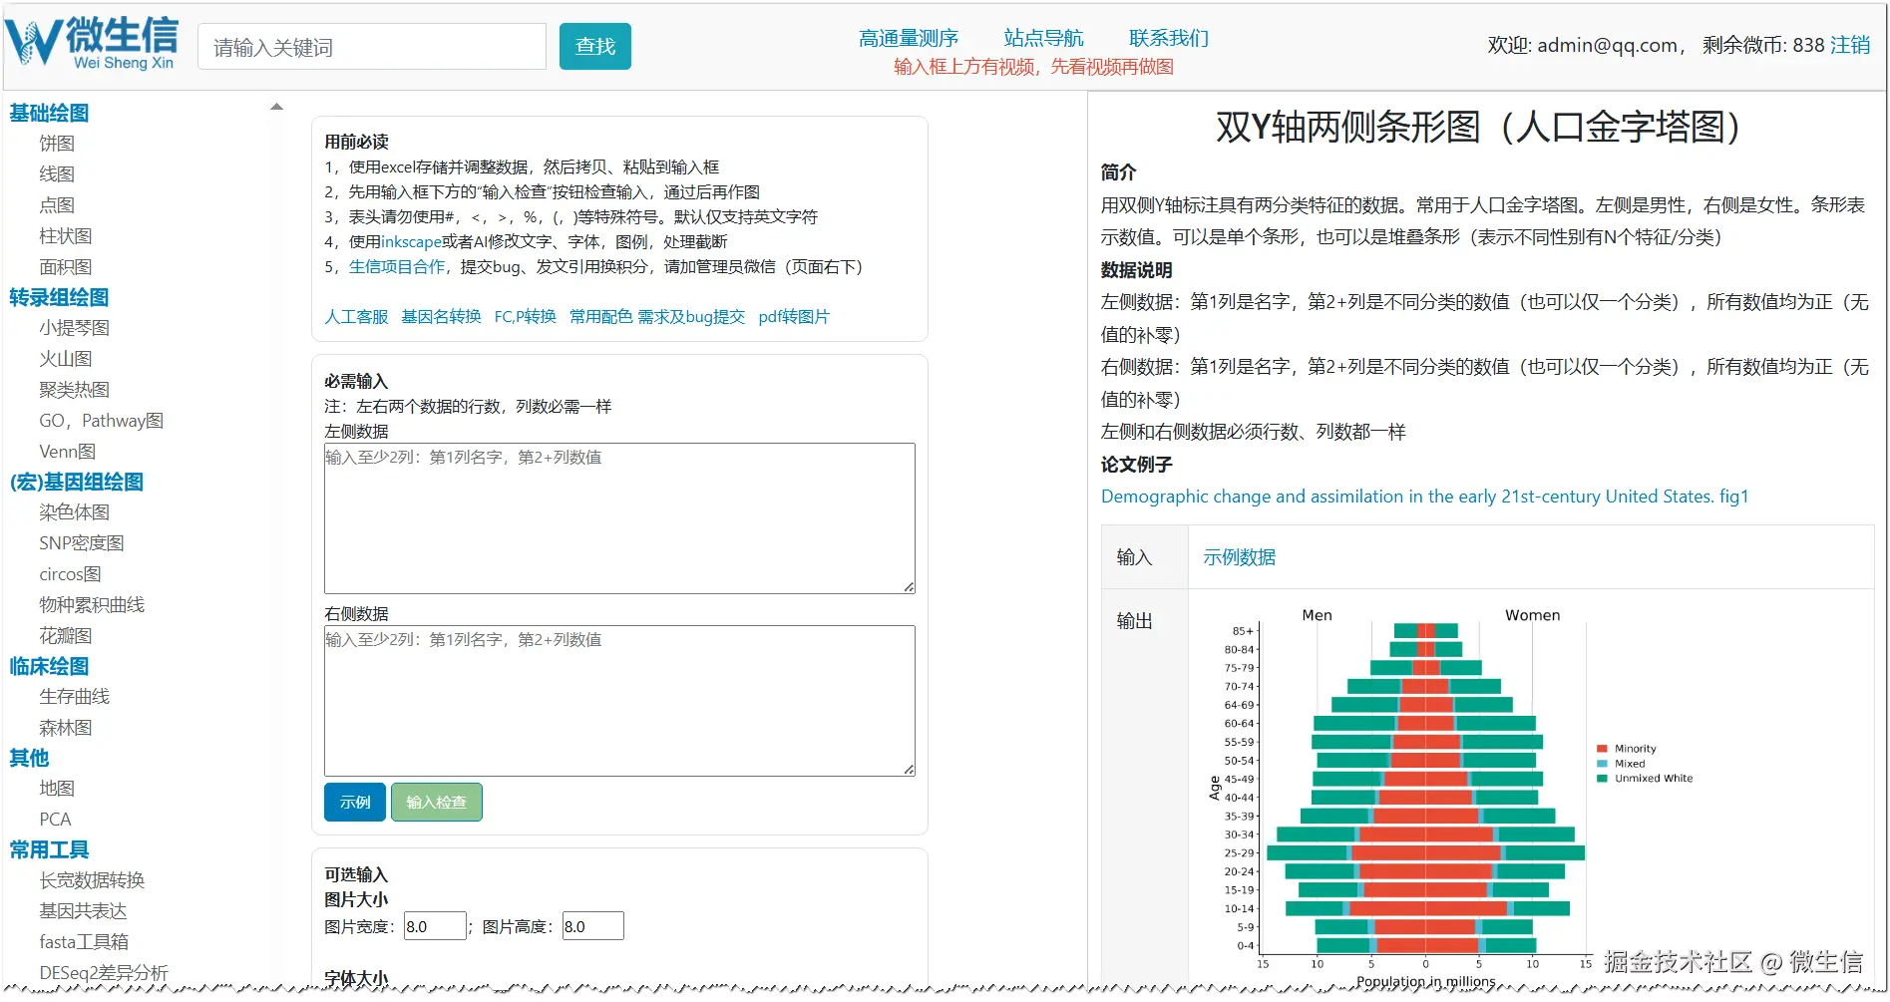Click the keyword search input field
The height and width of the screenshot is (1002, 1890).
372,47
